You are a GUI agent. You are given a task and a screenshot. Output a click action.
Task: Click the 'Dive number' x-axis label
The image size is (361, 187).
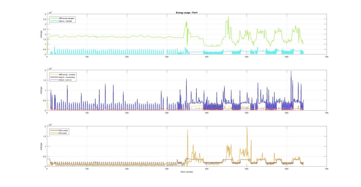(x=187, y=172)
